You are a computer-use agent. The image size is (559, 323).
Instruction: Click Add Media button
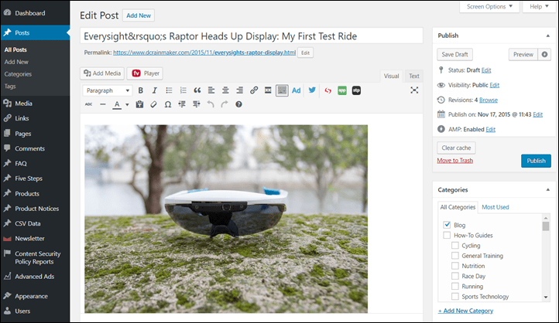(102, 73)
